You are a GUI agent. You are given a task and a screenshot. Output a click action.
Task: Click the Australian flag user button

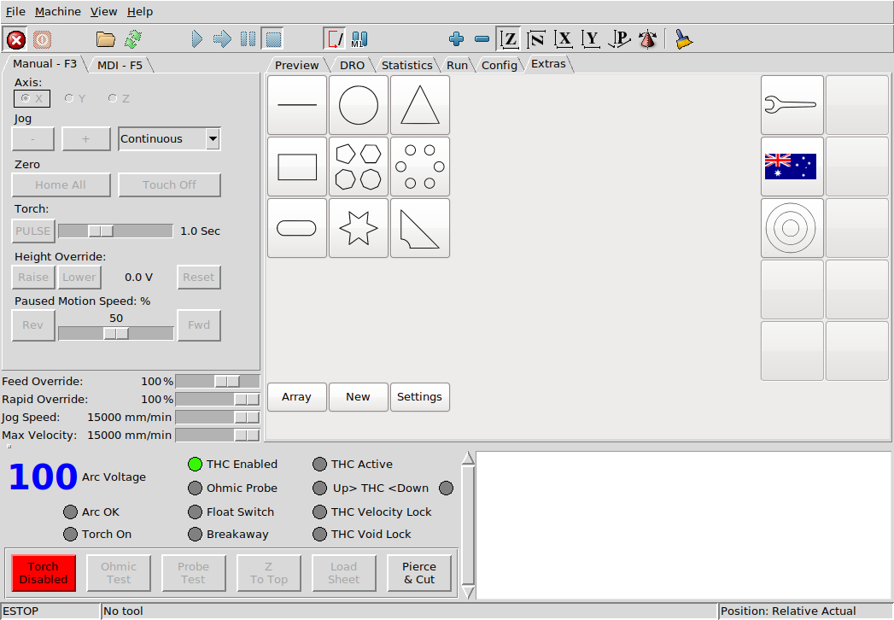point(792,167)
